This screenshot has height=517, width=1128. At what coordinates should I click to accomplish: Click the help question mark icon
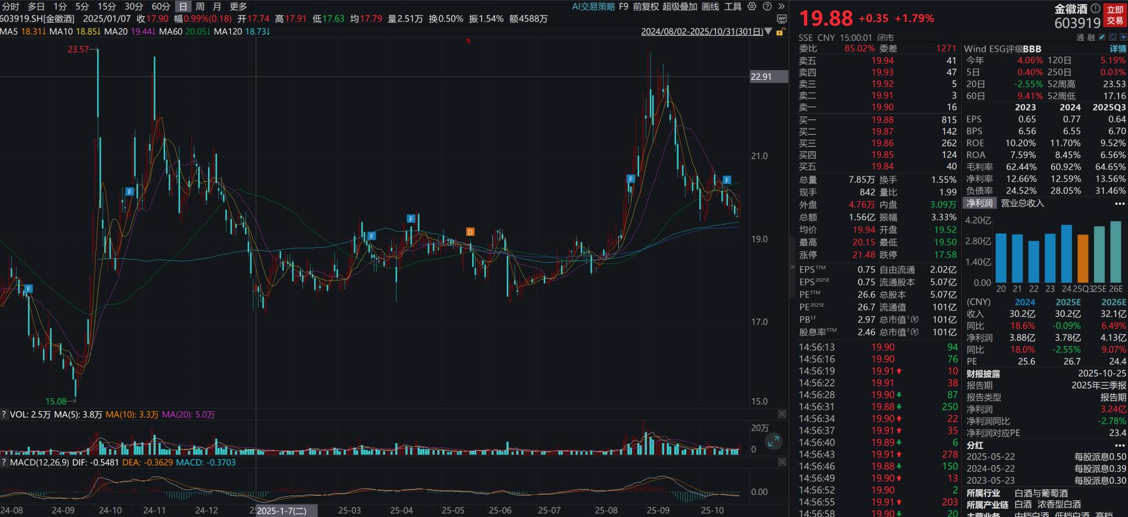point(767,7)
